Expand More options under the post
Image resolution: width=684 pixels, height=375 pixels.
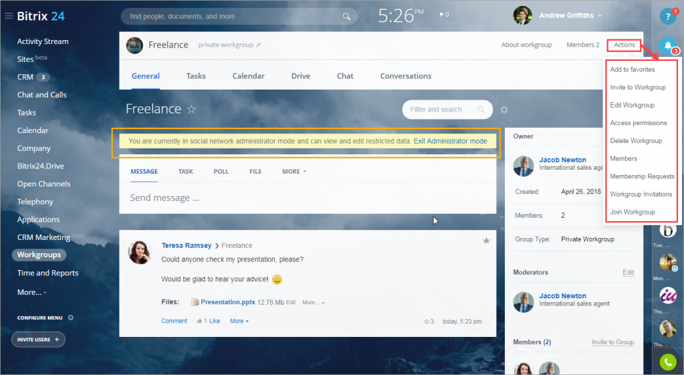[239, 321]
